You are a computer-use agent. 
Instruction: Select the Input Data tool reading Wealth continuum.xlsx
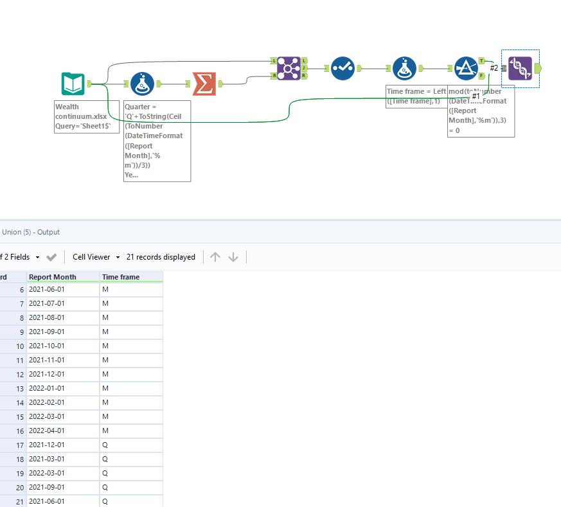pos(73,84)
